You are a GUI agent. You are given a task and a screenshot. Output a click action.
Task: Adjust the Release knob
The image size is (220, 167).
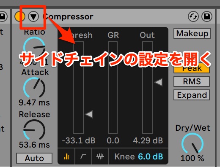(x=34, y=130)
